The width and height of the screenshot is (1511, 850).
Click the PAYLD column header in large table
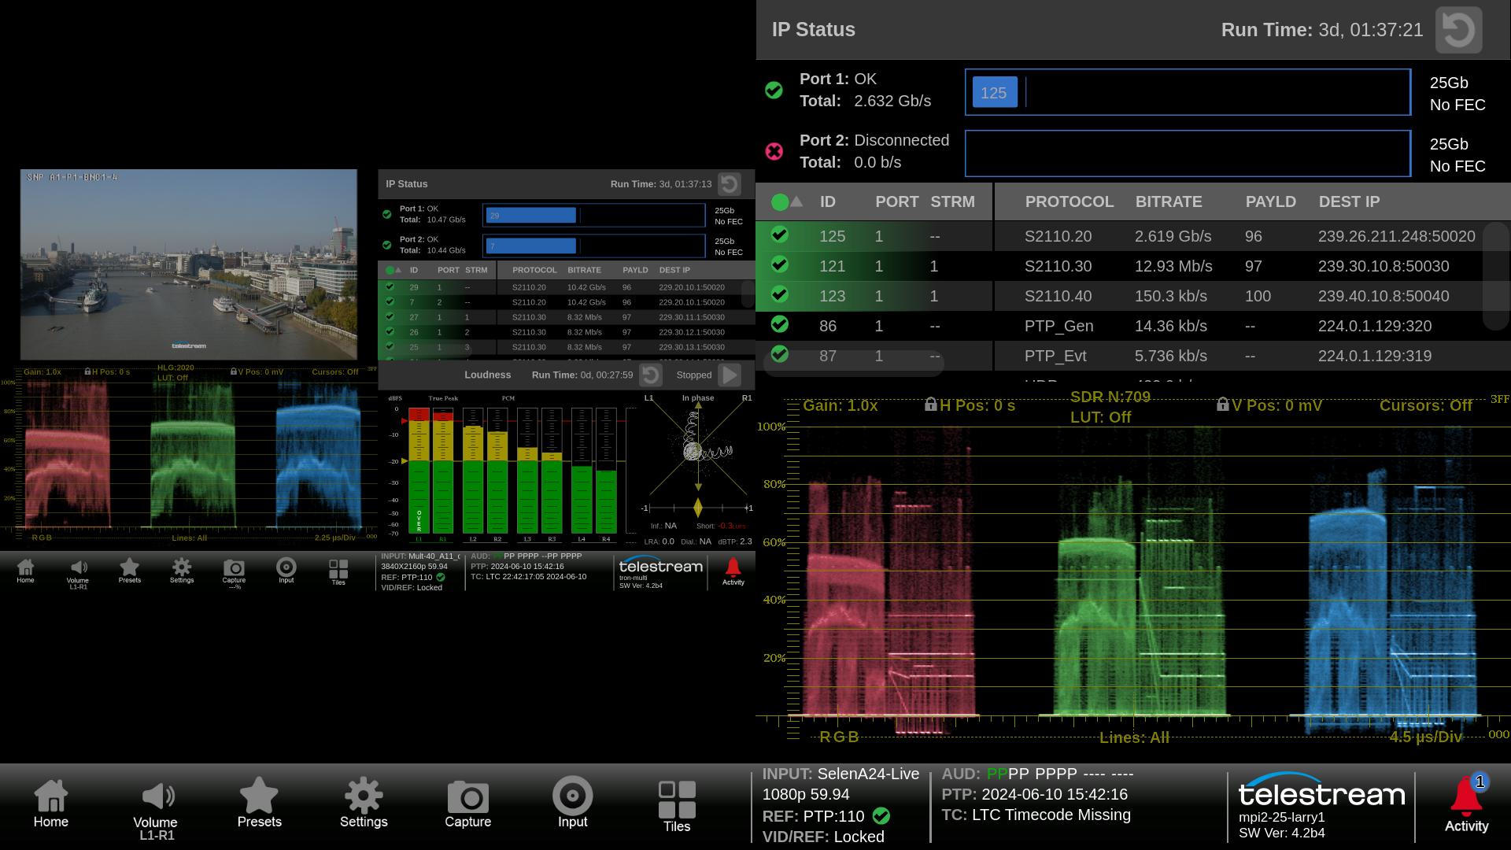(x=1270, y=201)
